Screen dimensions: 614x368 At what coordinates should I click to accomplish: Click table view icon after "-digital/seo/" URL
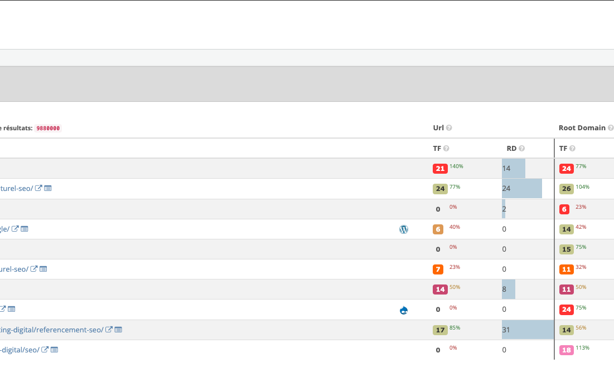[54, 350]
